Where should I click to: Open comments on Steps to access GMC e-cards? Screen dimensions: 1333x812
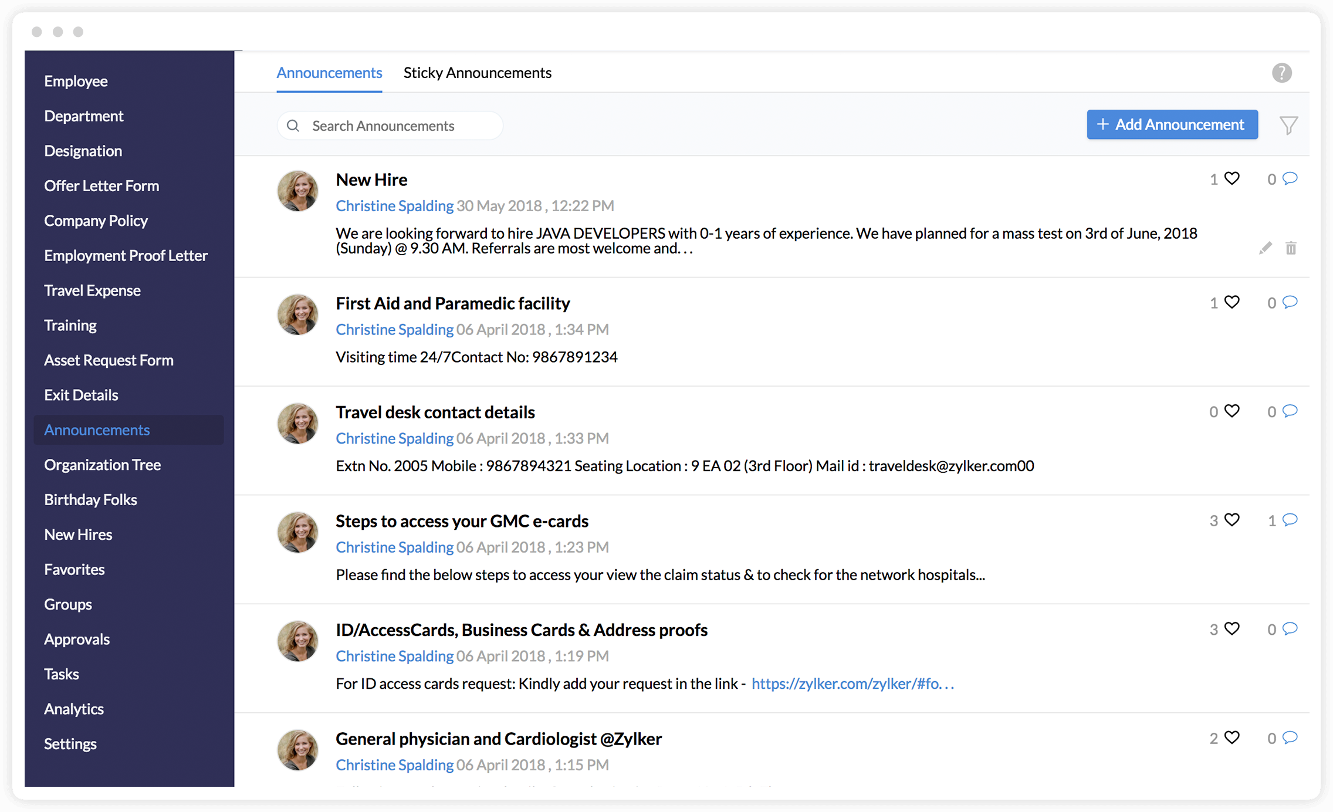(x=1290, y=520)
